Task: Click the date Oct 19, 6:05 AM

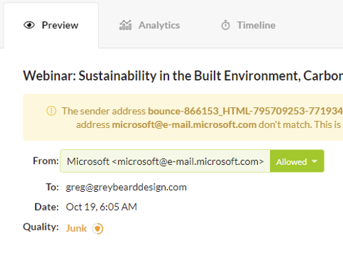Action: [102, 207]
